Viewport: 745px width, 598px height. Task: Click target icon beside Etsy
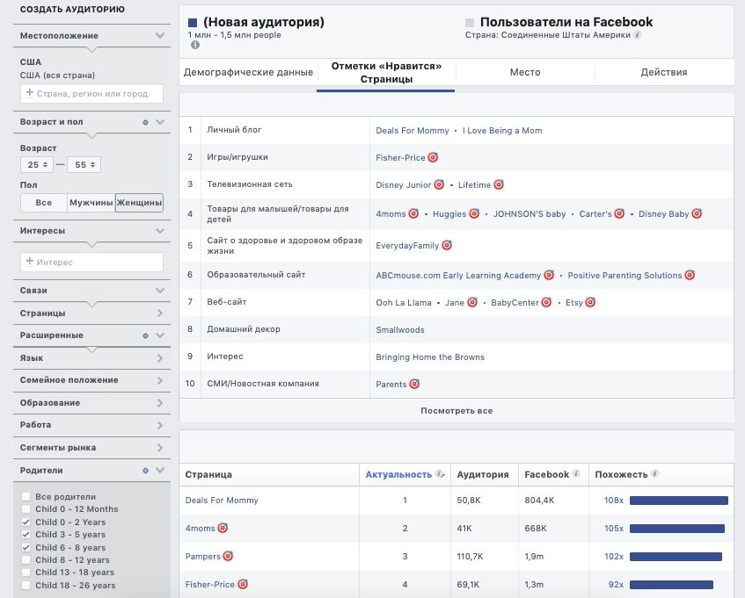(590, 302)
